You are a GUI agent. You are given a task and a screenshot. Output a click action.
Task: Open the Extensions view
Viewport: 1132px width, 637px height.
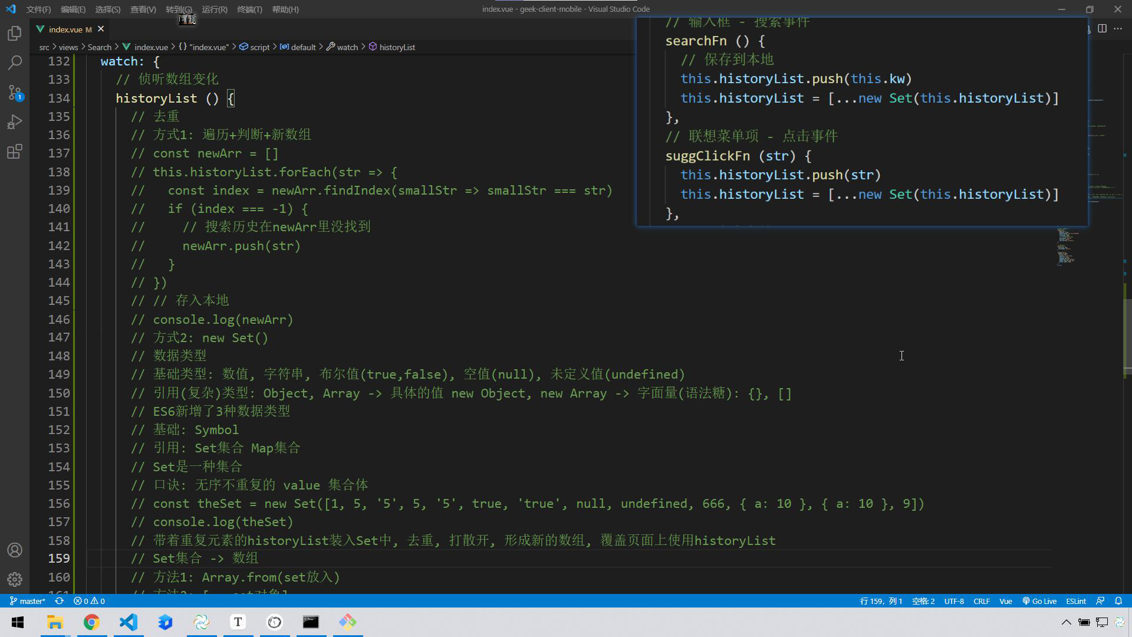(x=15, y=152)
